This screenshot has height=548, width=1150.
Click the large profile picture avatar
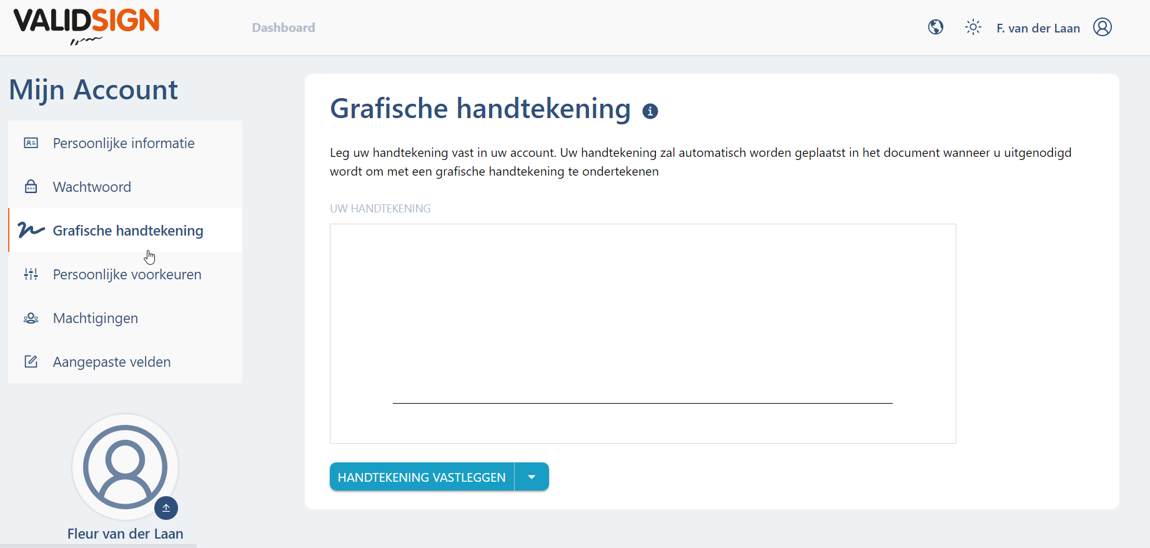tap(125, 467)
